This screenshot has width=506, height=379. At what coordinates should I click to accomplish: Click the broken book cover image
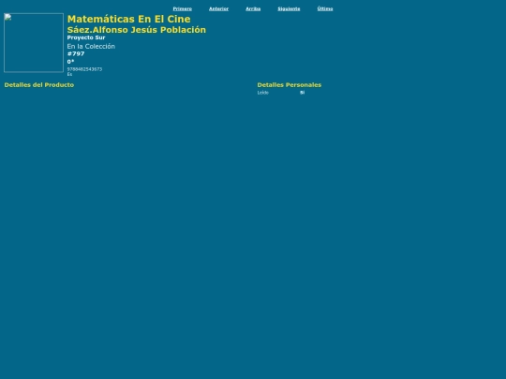(34, 42)
